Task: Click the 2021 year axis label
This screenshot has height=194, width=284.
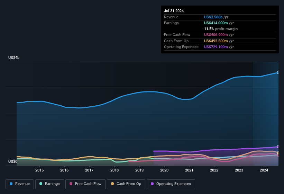Action: click(x=189, y=170)
